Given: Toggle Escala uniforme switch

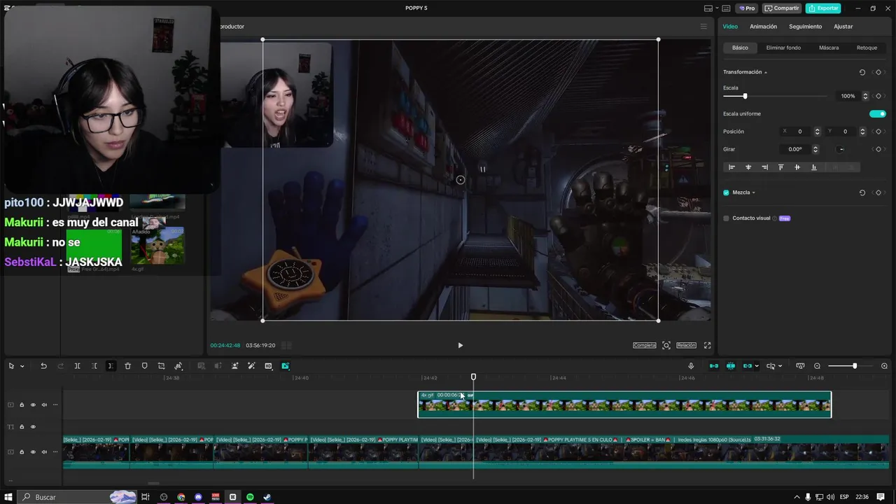Looking at the screenshot, I should coord(878,113).
